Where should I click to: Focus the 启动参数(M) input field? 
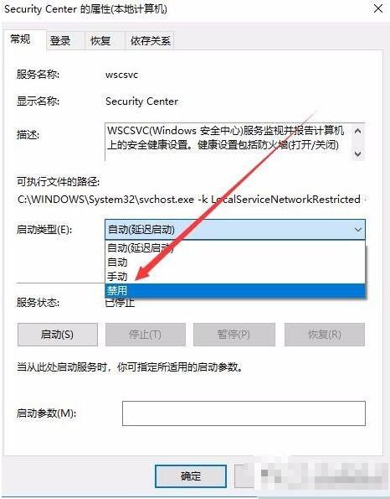(x=244, y=413)
